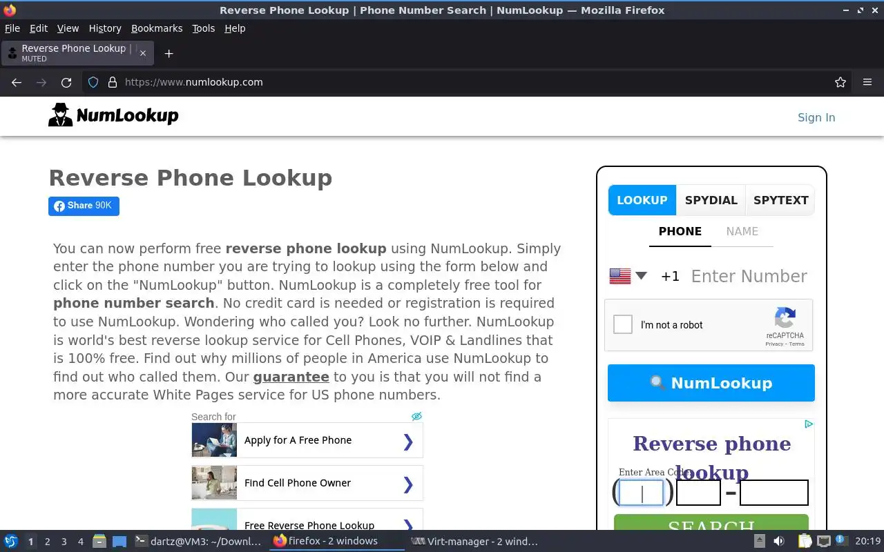The width and height of the screenshot is (884, 552).
Task: Open the File menu
Action: pyautogui.click(x=12, y=28)
